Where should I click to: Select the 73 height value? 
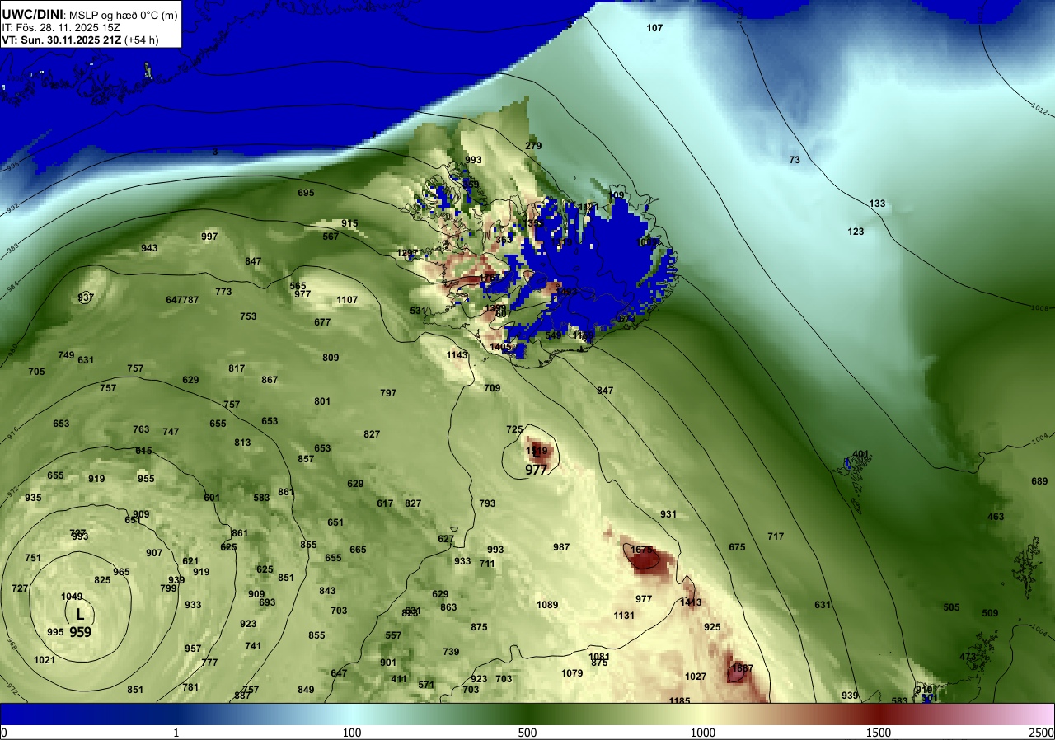coord(795,160)
